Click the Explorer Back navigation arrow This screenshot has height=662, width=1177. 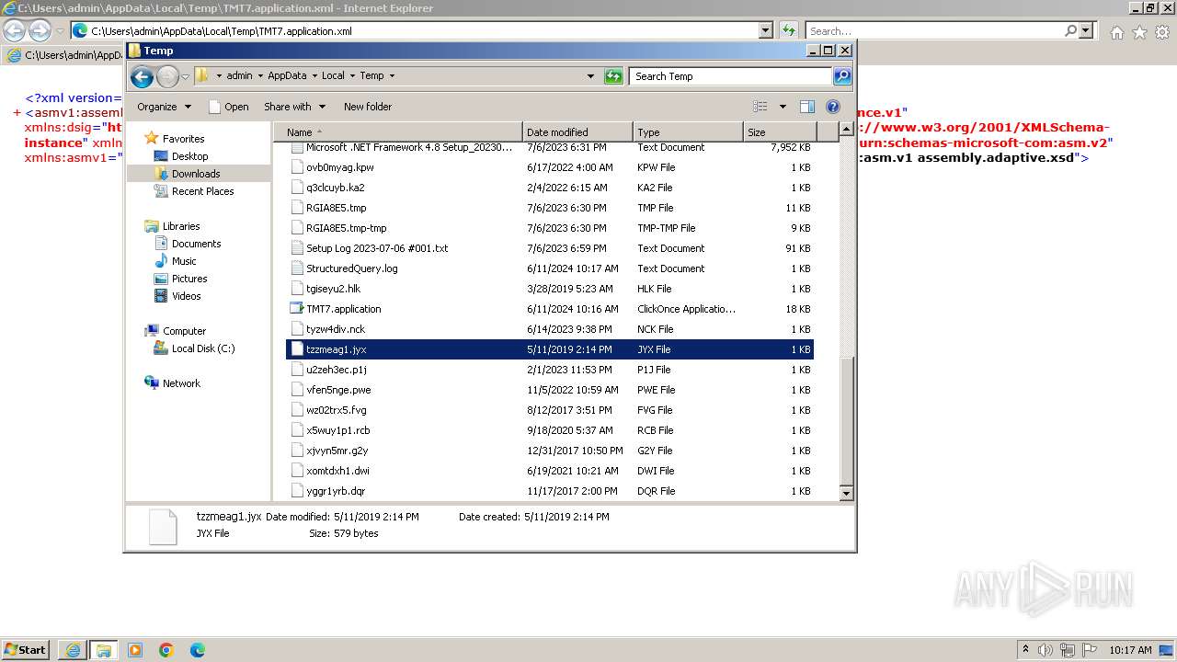[x=142, y=76]
